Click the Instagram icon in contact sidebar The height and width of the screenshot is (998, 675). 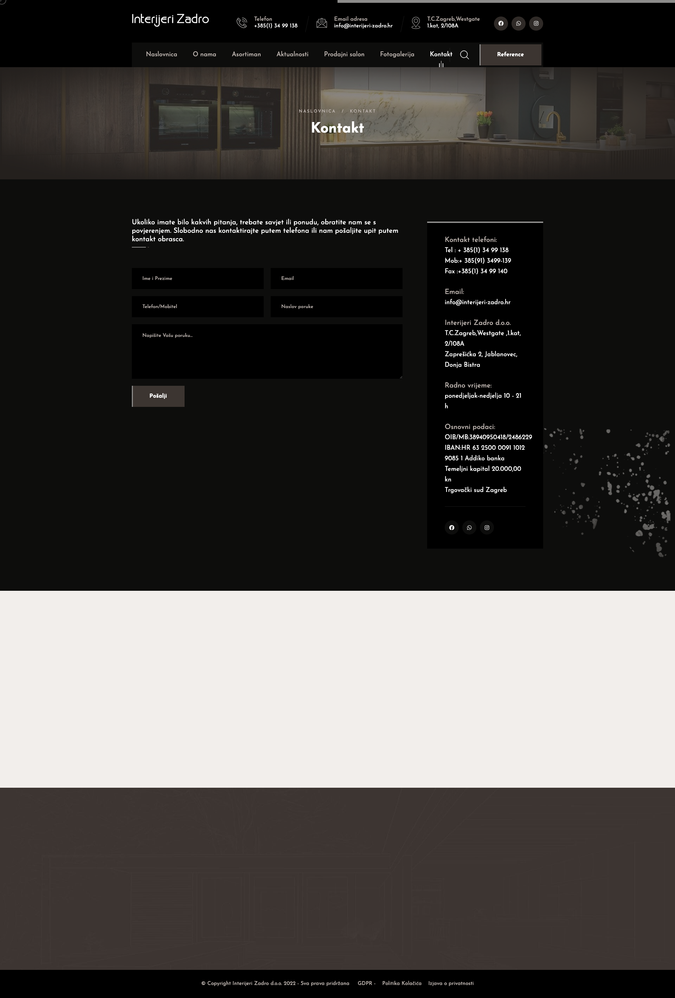click(487, 527)
